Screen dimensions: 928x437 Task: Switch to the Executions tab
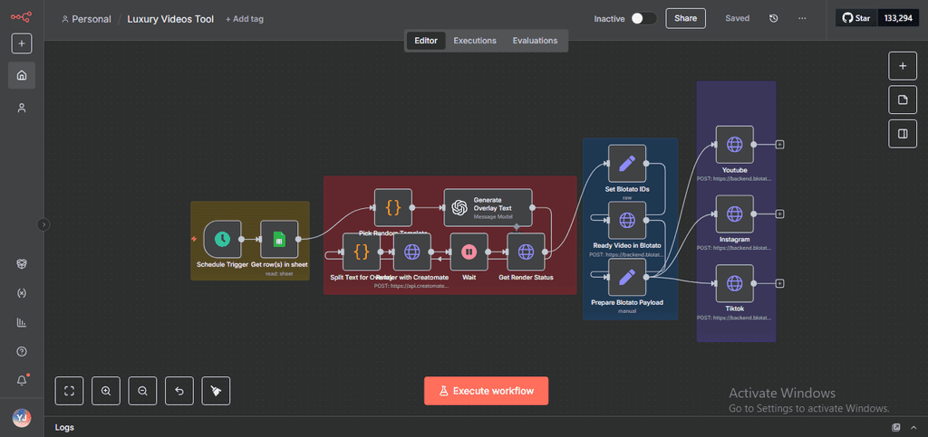point(475,41)
